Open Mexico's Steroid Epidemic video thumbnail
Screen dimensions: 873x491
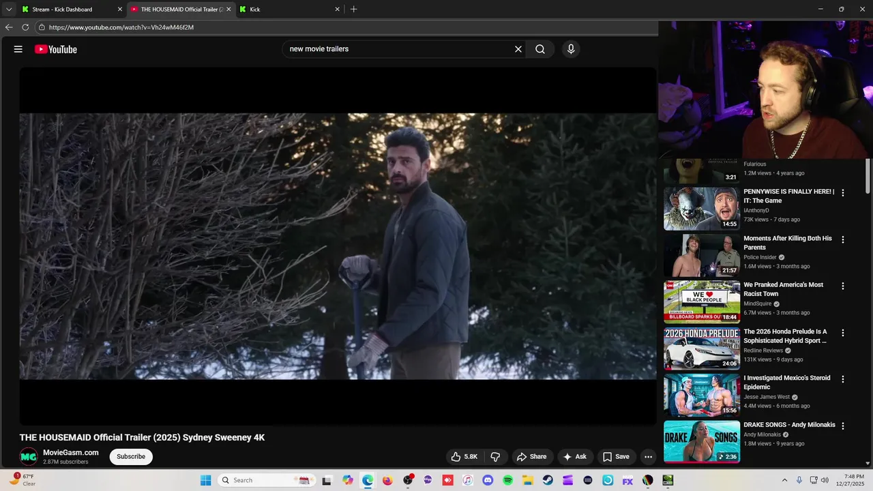click(x=702, y=395)
